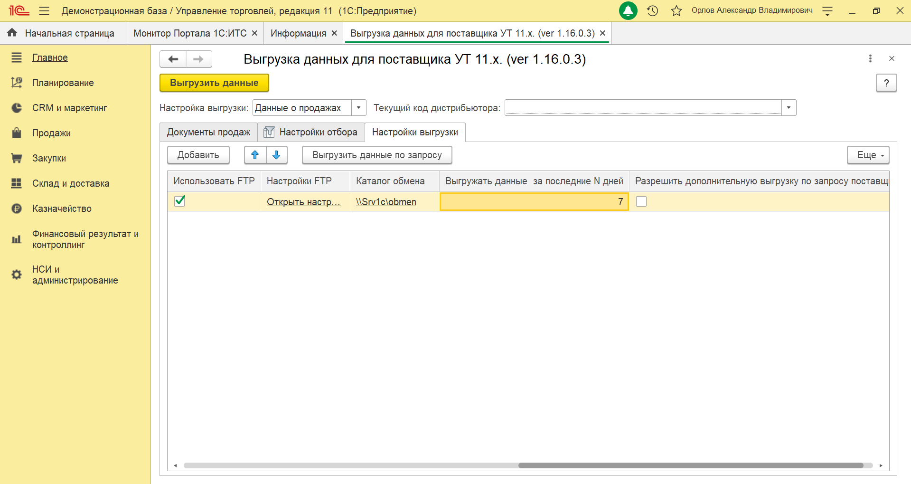The width and height of the screenshot is (911, 484).
Task: Click user name Орлов Александр Владимирович
Action: [752, 10]
